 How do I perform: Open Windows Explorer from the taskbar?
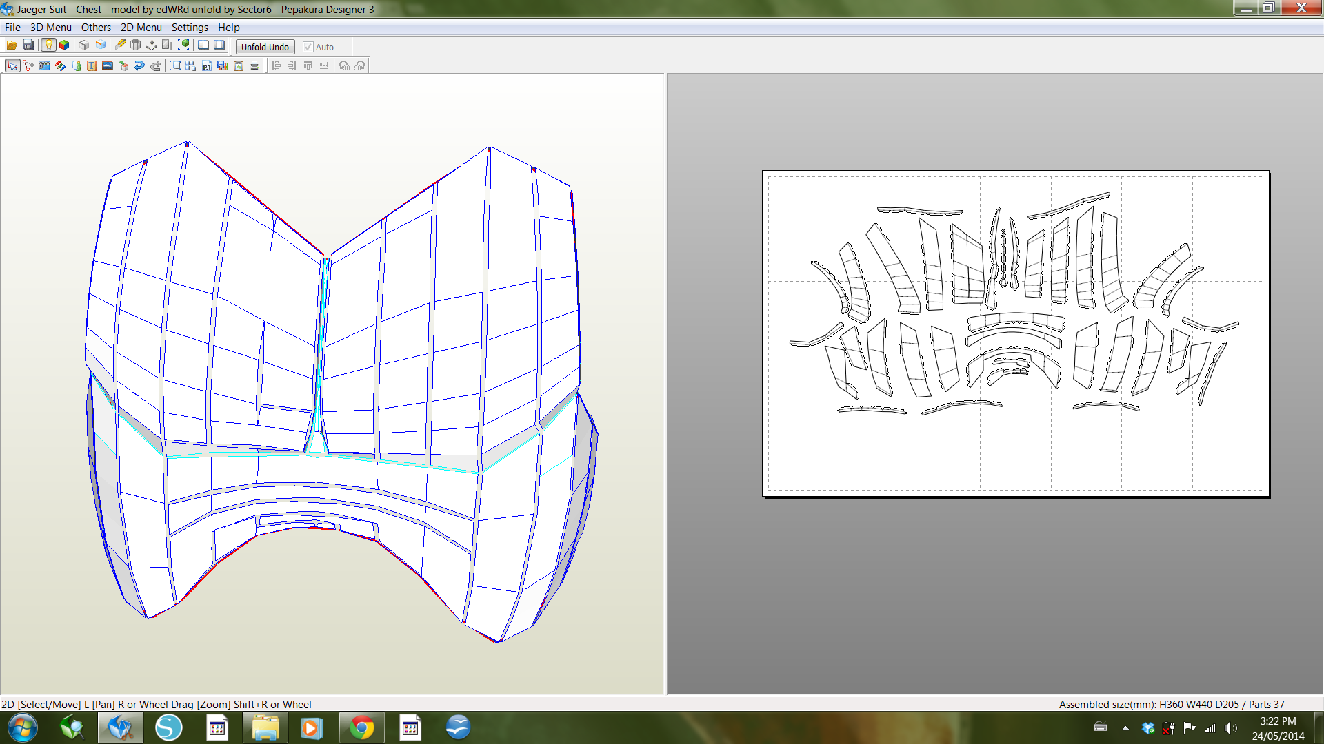pos(265,727)
